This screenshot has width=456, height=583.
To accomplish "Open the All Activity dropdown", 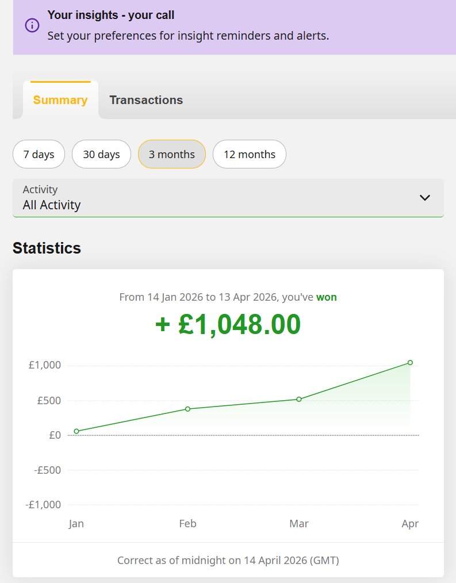I will click(x=228, y=198).
